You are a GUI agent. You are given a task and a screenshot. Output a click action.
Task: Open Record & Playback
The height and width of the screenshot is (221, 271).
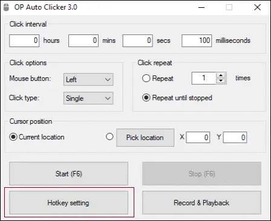(201, 203)
